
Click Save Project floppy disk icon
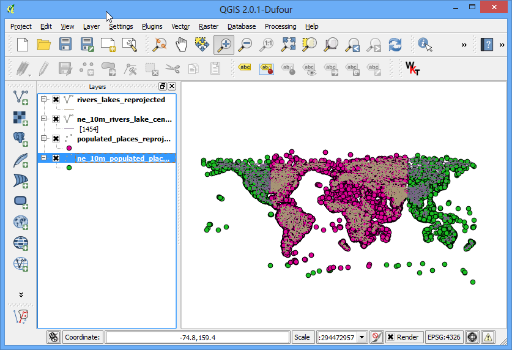tap(65, 45)
